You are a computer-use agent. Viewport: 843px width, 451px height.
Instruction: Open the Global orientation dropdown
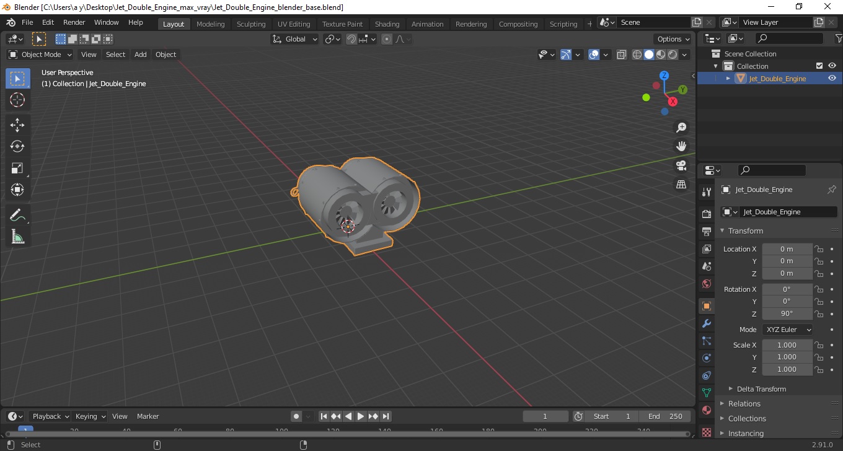[295, 39]
